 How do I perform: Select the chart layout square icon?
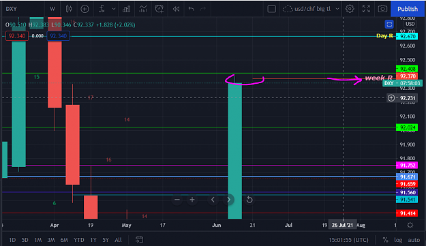point(271,9)
